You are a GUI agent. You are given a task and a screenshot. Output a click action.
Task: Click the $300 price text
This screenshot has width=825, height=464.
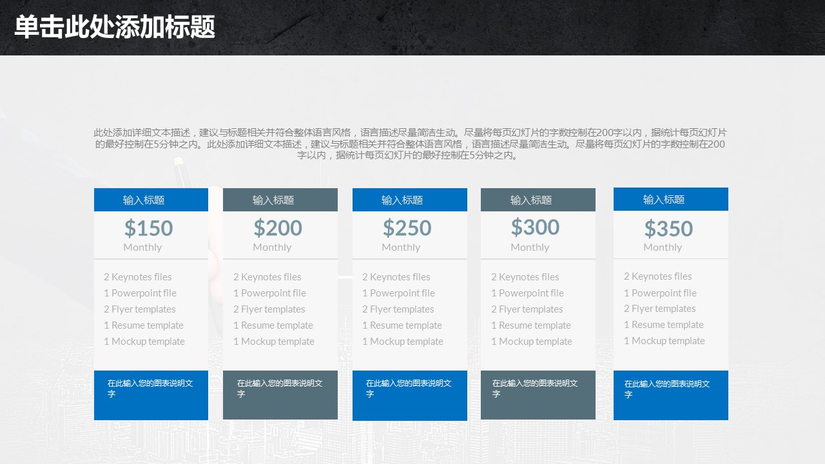coord(536,227)
